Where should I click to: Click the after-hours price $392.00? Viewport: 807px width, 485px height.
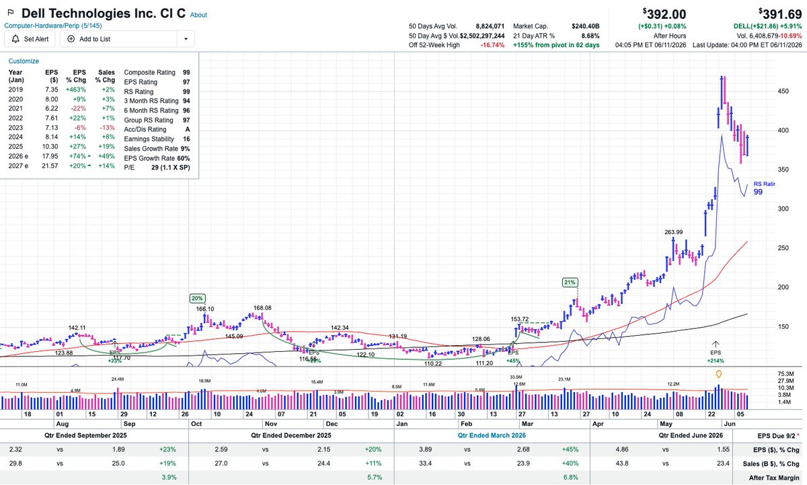pyautogui.click(x=664, y=14)
